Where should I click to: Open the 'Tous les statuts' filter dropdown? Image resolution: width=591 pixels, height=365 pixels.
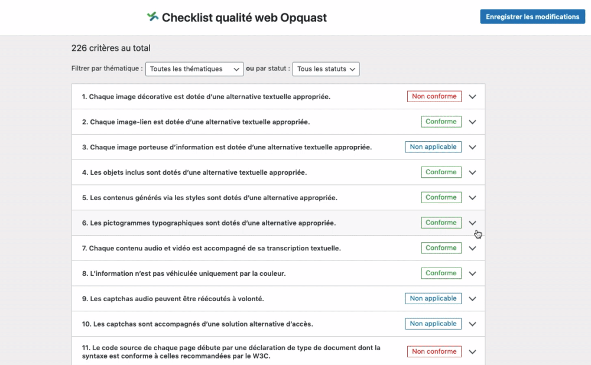(326, 69)
